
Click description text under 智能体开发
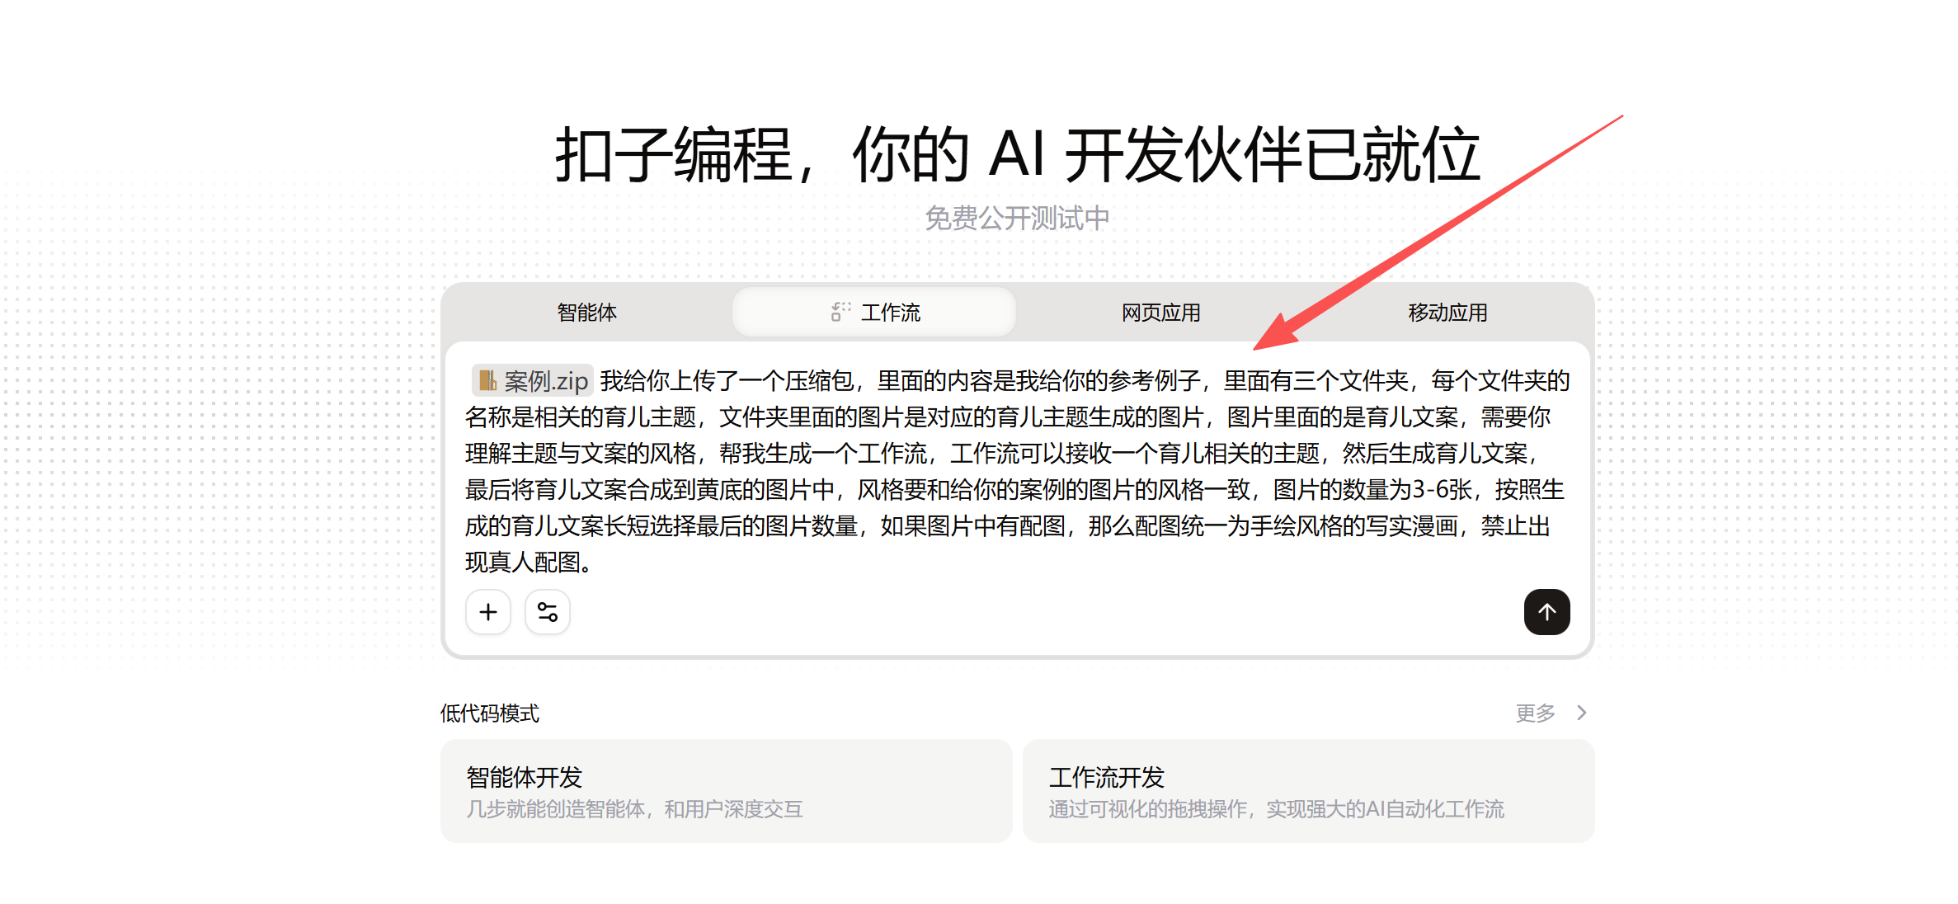tap(634, 809)
